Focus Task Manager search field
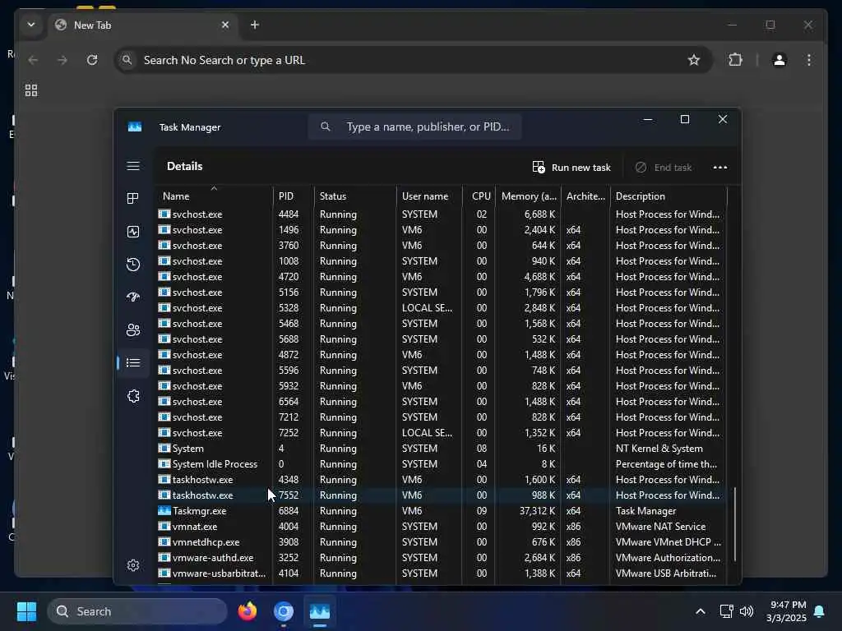This screenshot has width=842, height=631. coord(414,127)
